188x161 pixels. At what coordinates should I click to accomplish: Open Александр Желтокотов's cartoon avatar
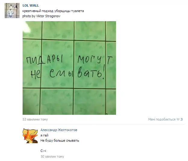click(30, 136)
